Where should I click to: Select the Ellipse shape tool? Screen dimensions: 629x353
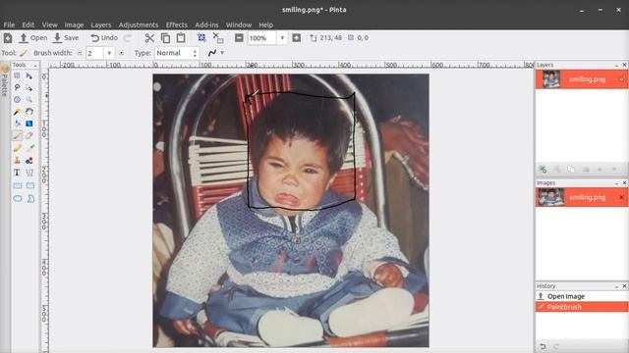[18, 198]
